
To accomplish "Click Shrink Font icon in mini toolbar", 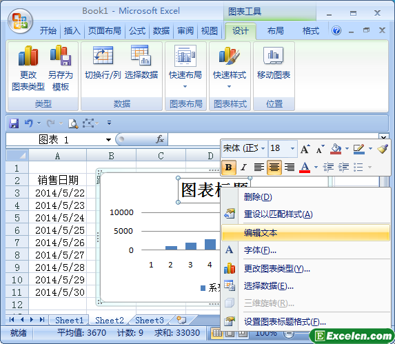I will (320, 149).
